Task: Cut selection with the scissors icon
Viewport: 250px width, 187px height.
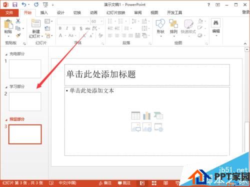Action: pyautogui.click(x=18, y=21)
